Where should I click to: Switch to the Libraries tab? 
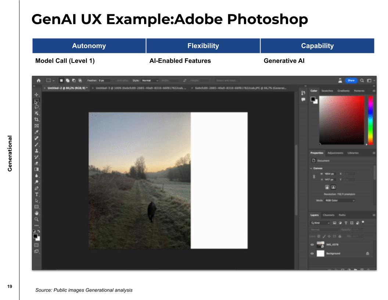pyautogui.click(x=353, y=153)
